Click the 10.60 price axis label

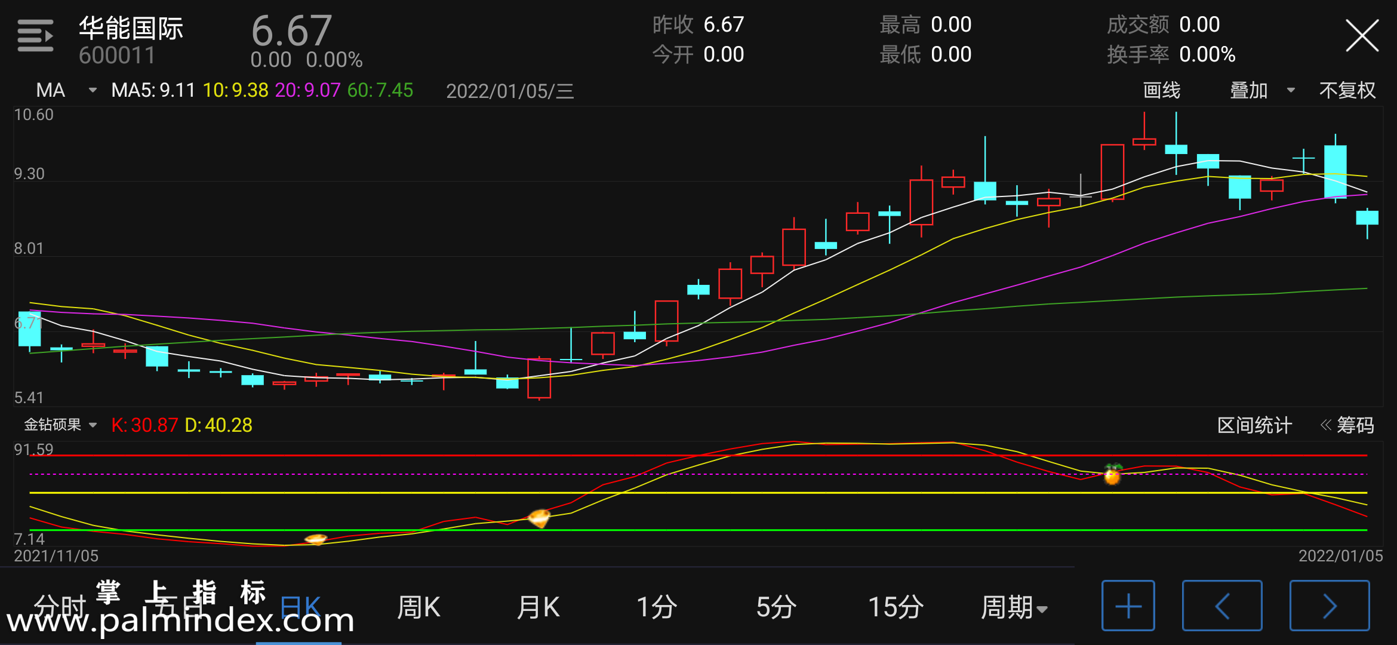pyautogui.click(x=33, y=115)
